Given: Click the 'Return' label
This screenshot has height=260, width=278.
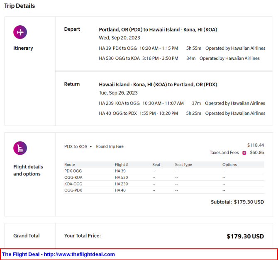Looking at the screenshot, I should click(72, 84).
